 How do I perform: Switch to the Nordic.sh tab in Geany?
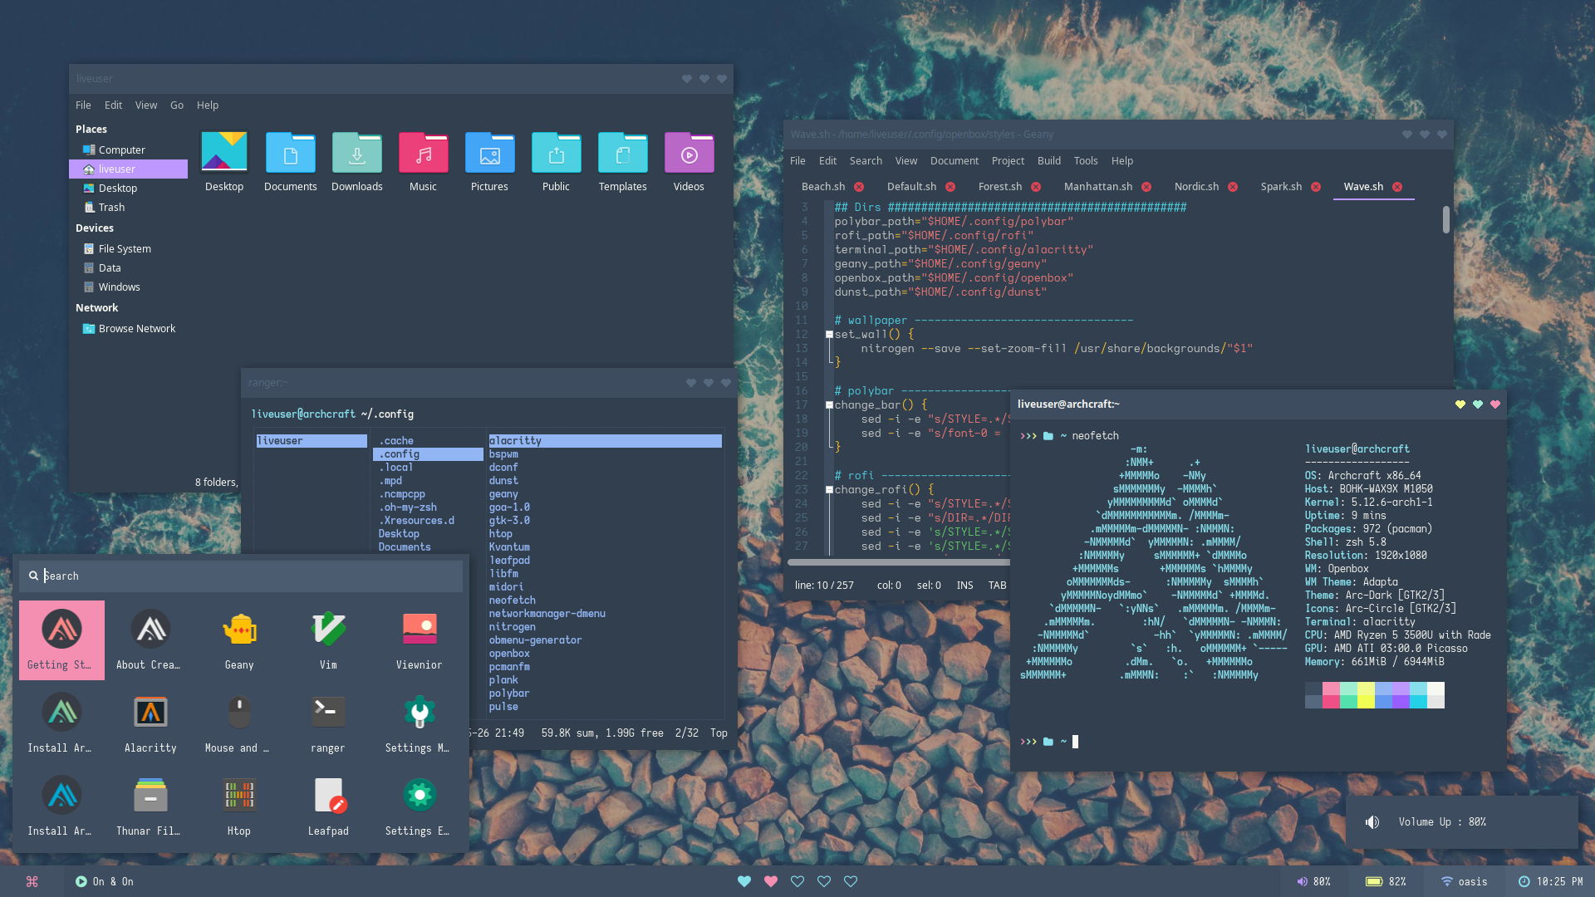tap(1196, 187)
